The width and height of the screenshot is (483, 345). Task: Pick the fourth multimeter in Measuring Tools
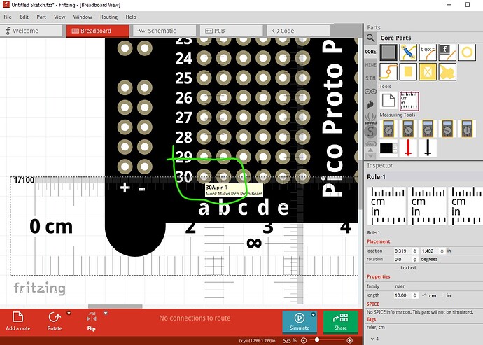click(447, 129)
